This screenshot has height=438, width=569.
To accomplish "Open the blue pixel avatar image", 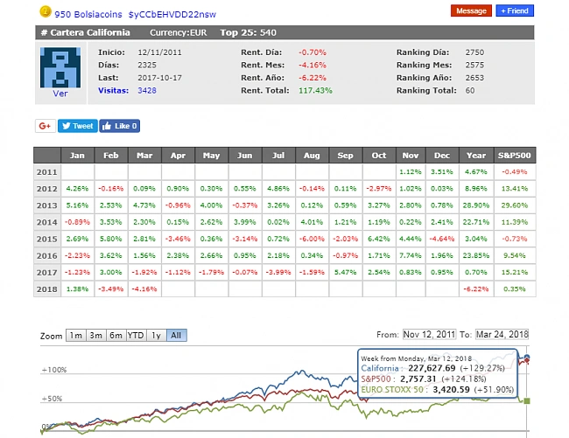I will point(60,66).
